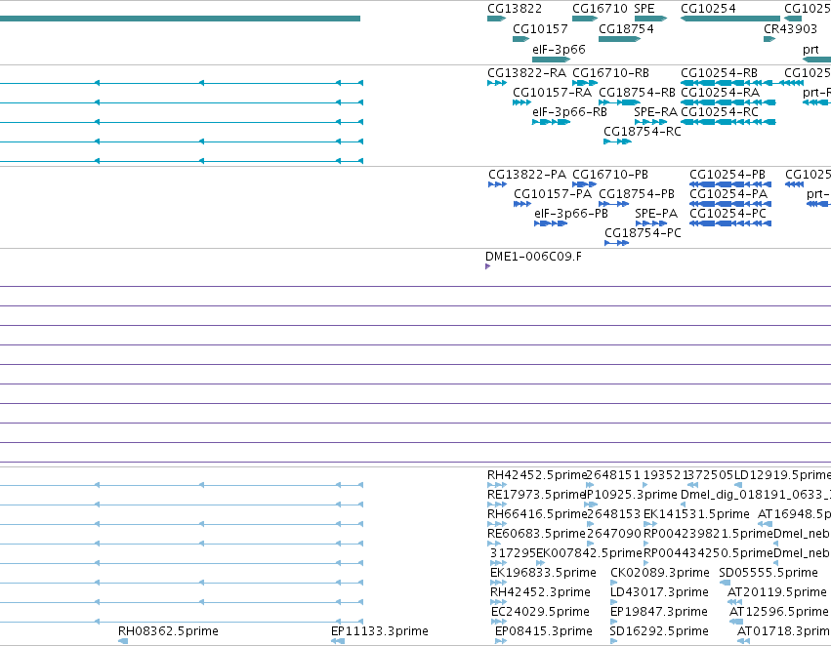
Task: Select the EP11133.3prime arrow glyph
Action: (338, 641)
